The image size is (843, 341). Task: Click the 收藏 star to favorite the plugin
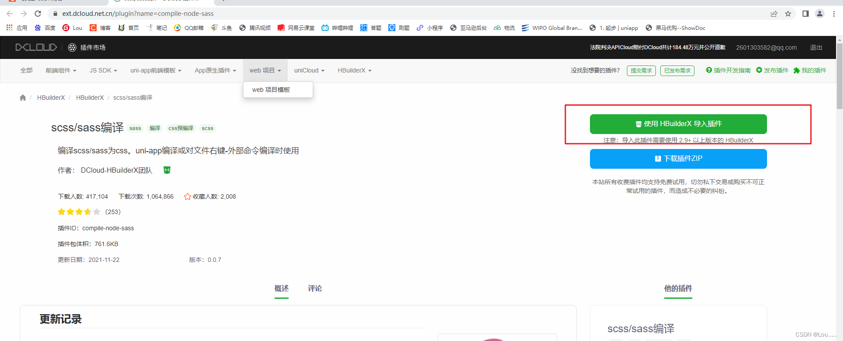pyautogui.click(x=188, y=196)
